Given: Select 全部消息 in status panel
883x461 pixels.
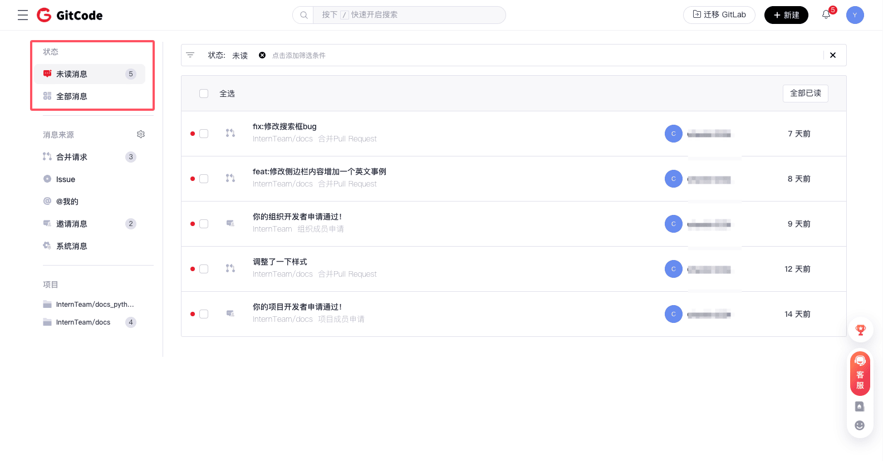Looking at the screenshot, I should [x=72, y=96].
